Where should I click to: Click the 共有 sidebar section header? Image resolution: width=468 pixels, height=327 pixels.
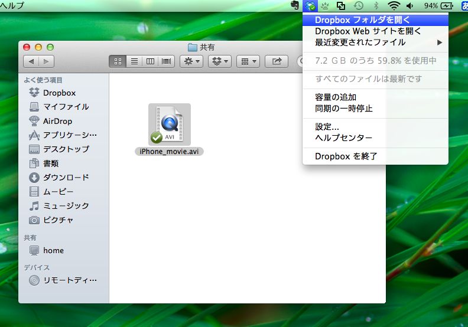pyautogui.click(x=30, y=237)
